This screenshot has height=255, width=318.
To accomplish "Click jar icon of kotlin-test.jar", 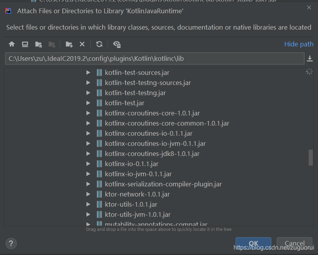I will (x=99, y=103).
